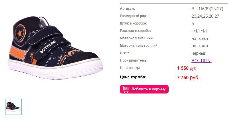Click the Размерный ряд label
Image resolution: width=228 pixels, height=122 pixels.
tap(133, 16)
